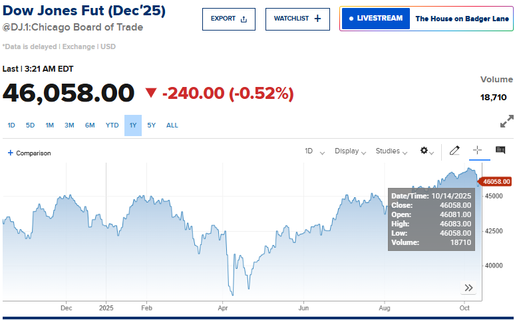515x320 pixels.
Task: Expand chart to fullscreen view
Action: tap(506, 121)
